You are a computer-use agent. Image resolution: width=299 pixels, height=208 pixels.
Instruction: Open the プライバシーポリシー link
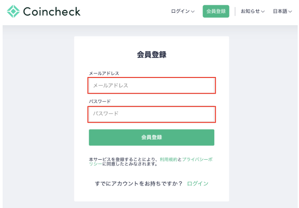coord(197,160)
